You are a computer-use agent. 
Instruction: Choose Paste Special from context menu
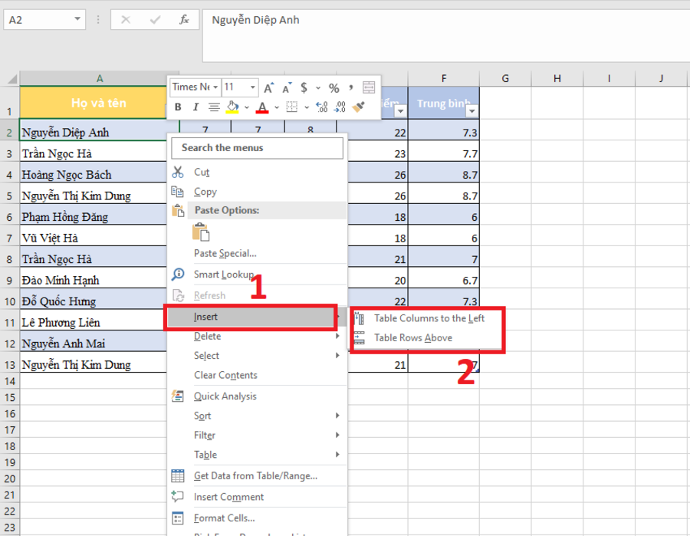[x=257, y=253]
